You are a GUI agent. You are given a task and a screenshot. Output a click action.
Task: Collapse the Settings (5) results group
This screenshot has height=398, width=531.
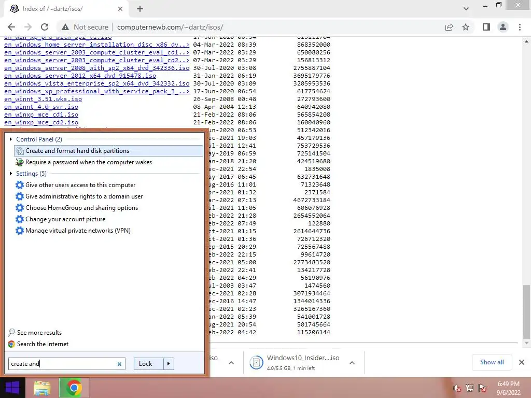point(11,173)
